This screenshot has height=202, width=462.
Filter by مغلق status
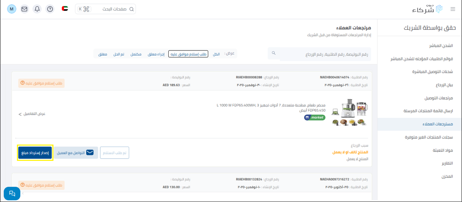pos(103,54)
